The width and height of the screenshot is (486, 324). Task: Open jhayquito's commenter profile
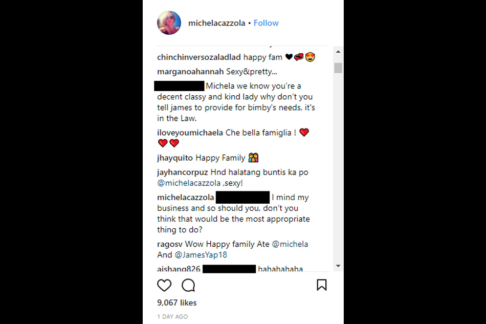click(175, 158)
